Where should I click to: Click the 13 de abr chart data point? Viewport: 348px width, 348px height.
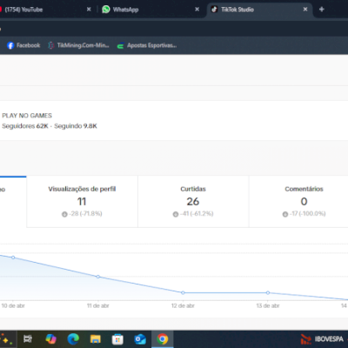tap(268, 293)
